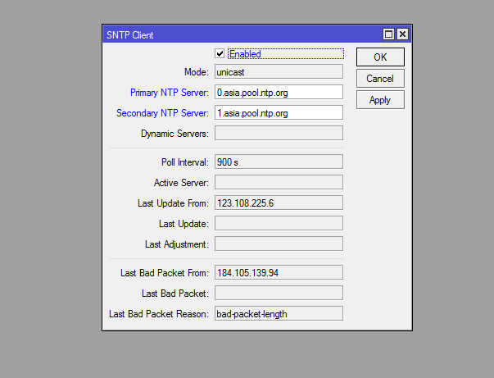Click the Dynamic Servers label
The image size is (494, 378).
tap(174, 134)
